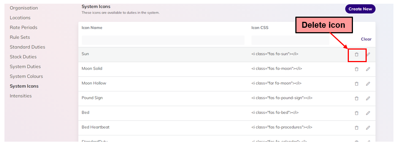Focus the Icon CSS filter field
This screenshot has height=145, width=399.
291,40
